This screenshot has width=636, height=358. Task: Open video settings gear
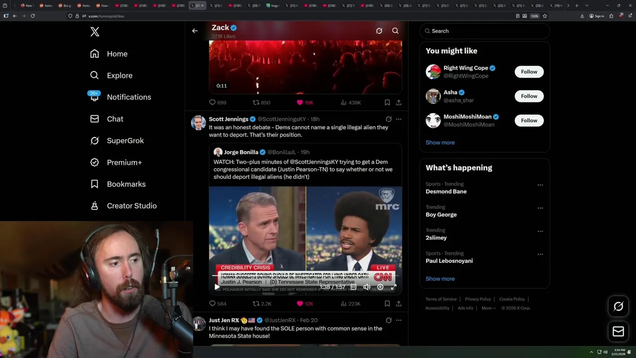click(x=380, y=287)
